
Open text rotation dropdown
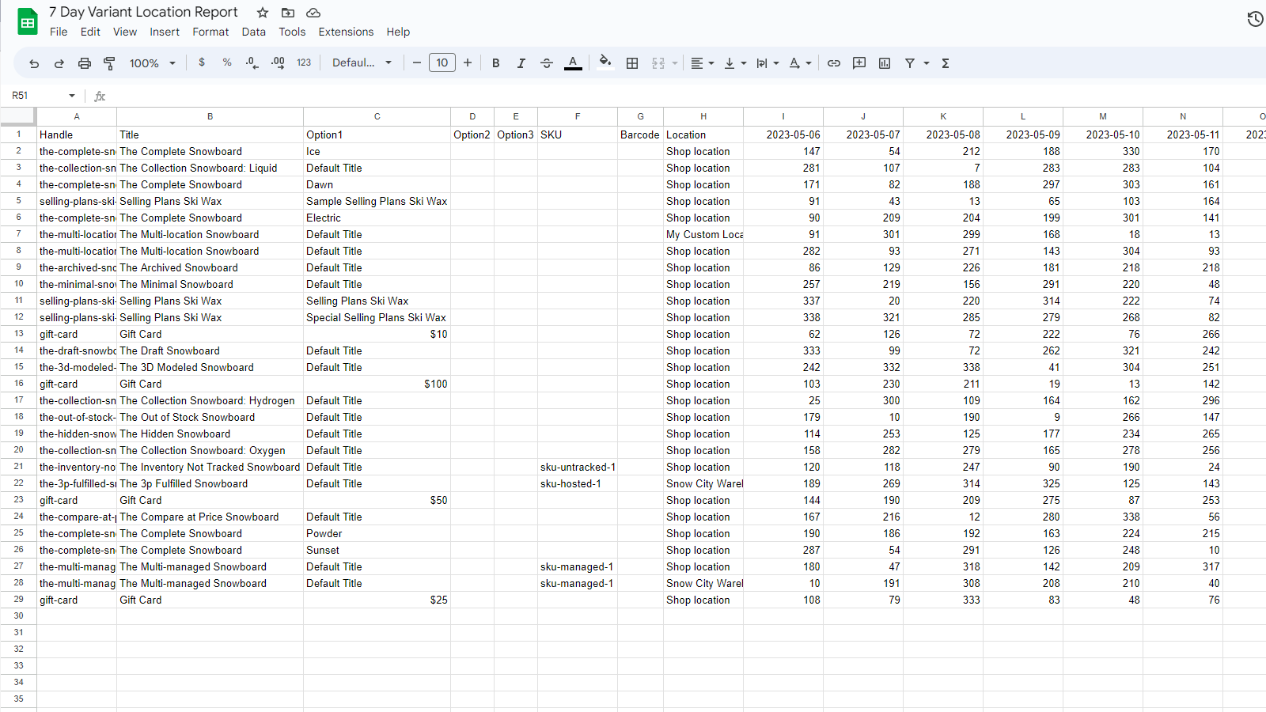(x=800, y=63)
